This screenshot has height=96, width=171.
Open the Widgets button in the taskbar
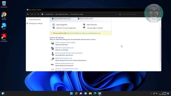click(x=3, y=93)
